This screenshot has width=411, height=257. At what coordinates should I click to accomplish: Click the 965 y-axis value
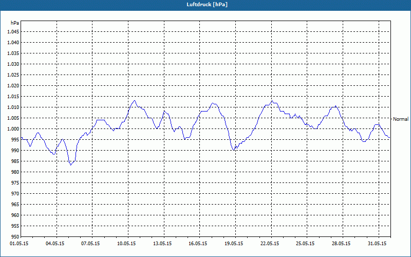point(15,204)
